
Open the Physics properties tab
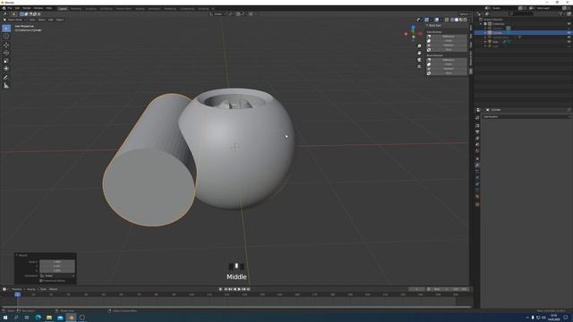point(477,178)
